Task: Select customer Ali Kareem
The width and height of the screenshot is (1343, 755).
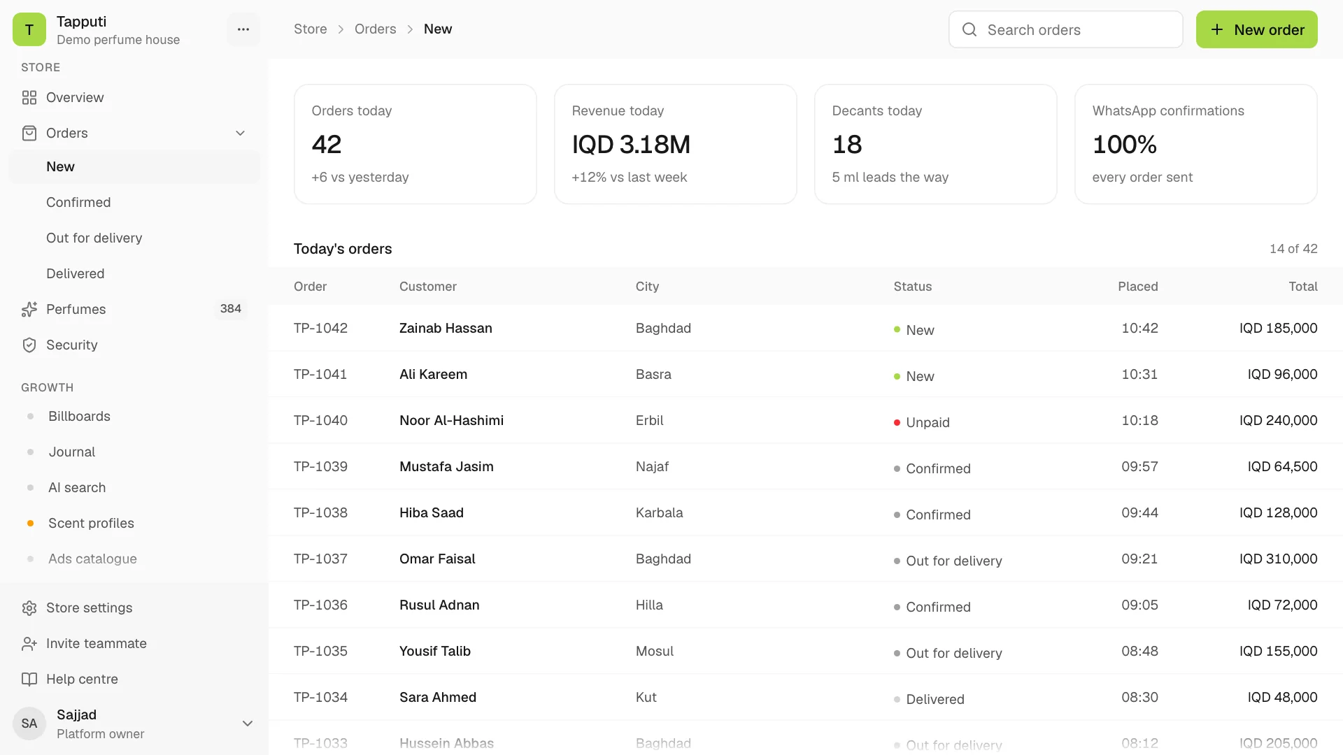Action: pos(433,374)
